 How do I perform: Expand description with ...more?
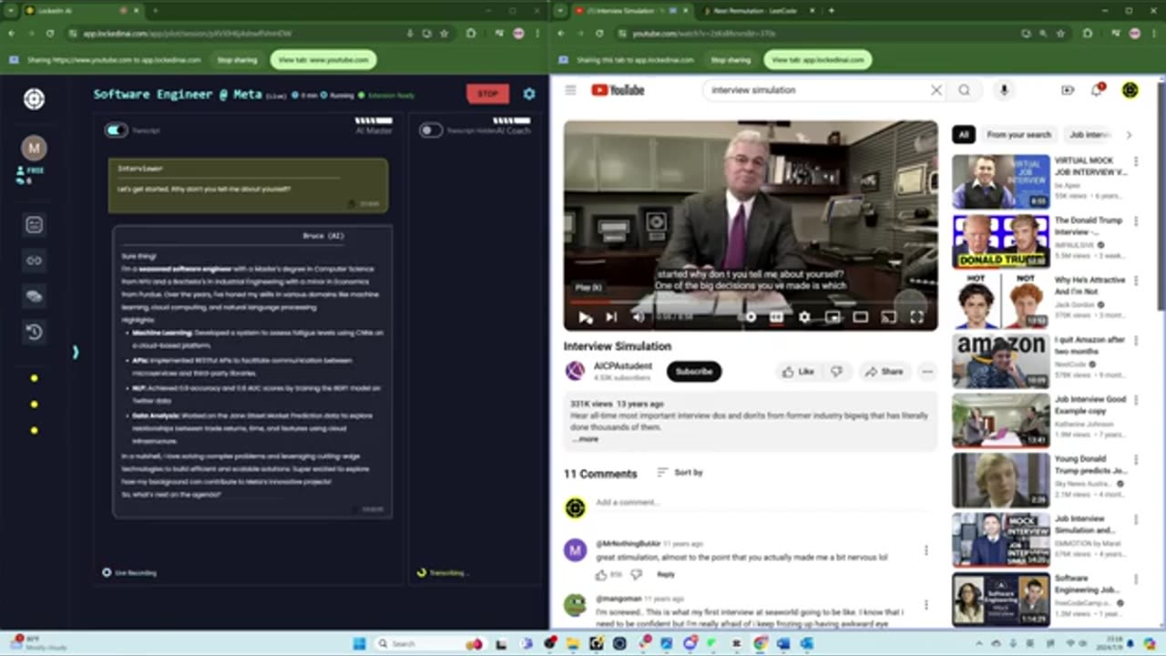click(x=585, y=439)
